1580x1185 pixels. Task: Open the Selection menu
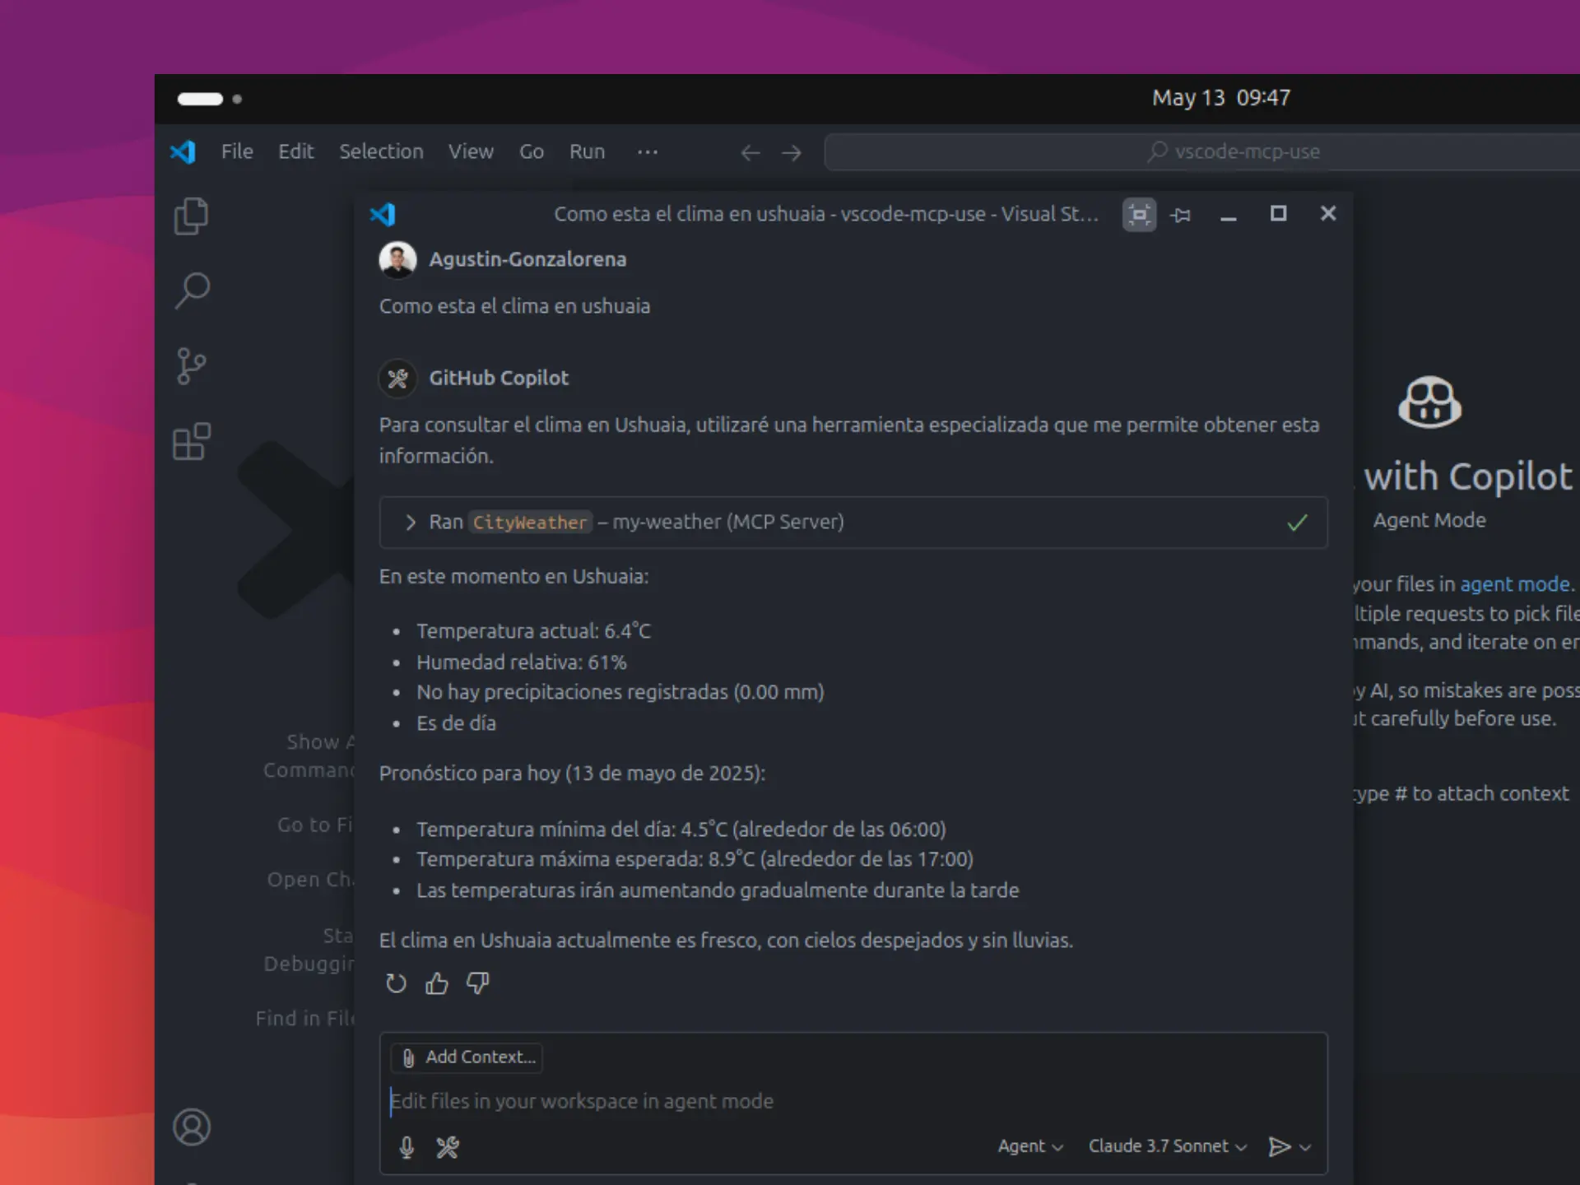pyautogui.click(x=381, y=151)
